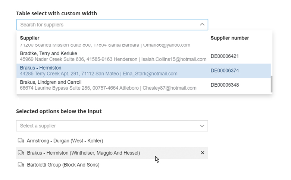This screenshot has height=180, width=291.
Task: Click address line with Isaiah.Collins15@hotmail.com
Action: click(113, 59)
